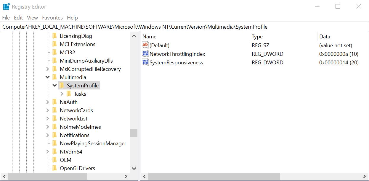Click the NetworkThrottlingIndex DWORD value icon
369x181 pixels.
click(x=145, y=54)
